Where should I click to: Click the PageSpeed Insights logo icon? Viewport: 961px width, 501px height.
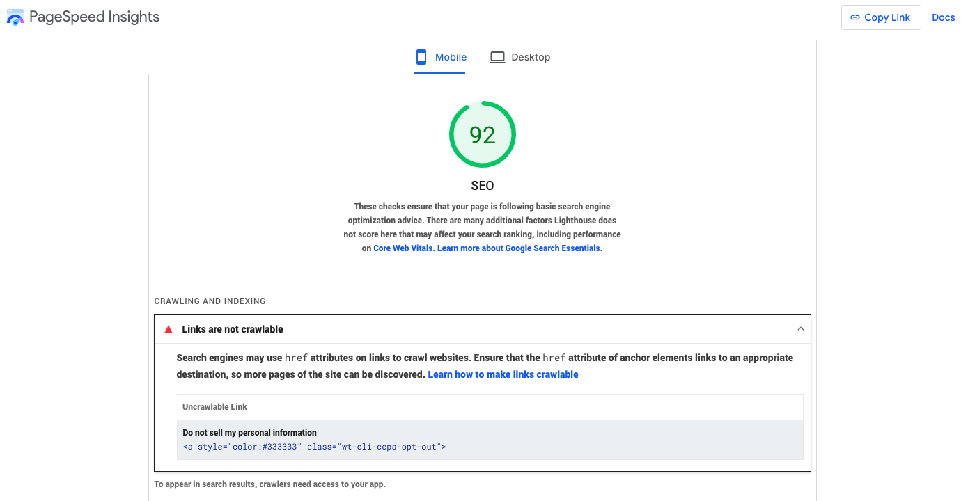pos(15,17)
